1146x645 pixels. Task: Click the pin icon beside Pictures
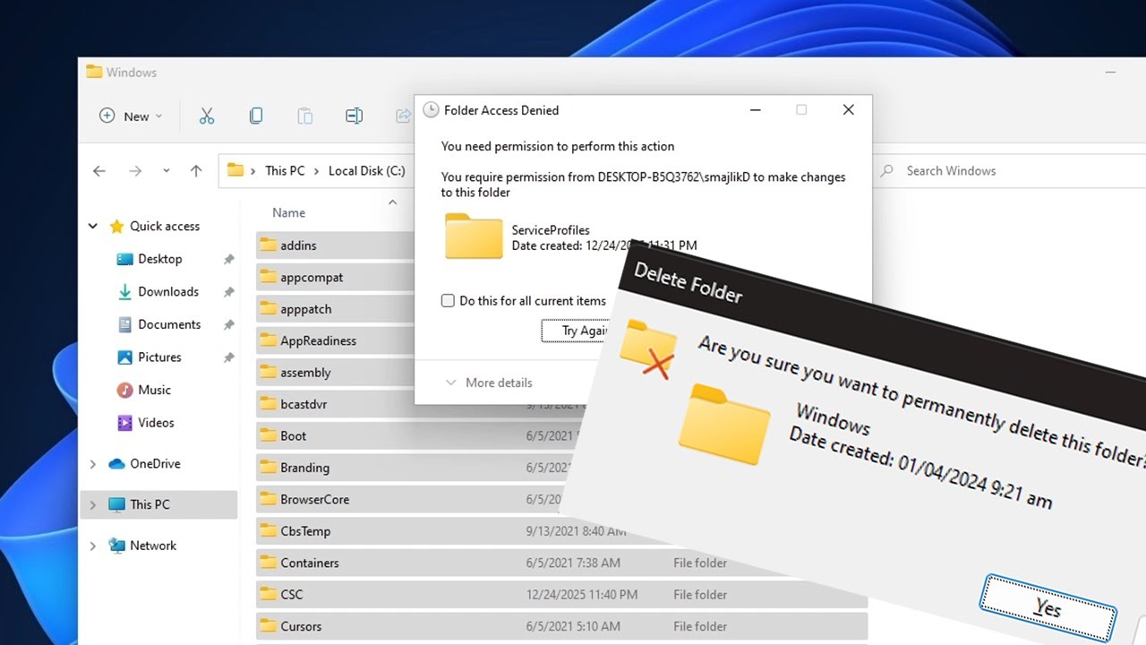pyautogui.click(x=228, y=357)
